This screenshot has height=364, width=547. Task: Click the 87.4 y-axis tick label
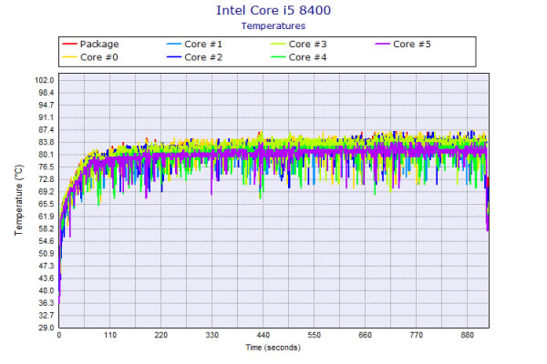click(x=46, y=130)
